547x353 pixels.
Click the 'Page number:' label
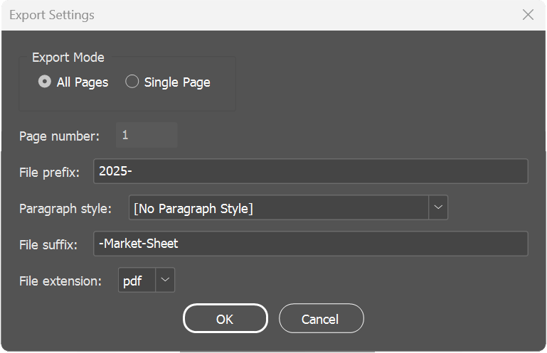59,136
